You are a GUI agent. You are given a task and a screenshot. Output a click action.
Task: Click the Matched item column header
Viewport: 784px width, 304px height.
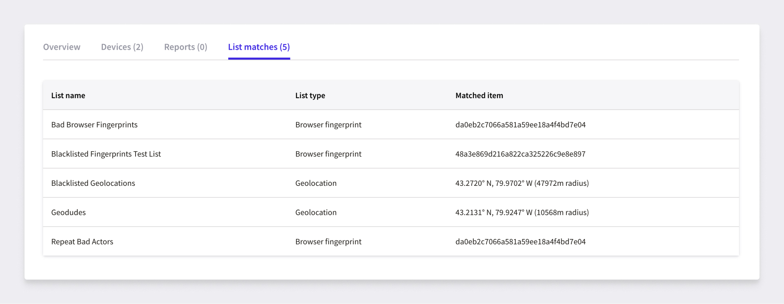tap(479, 95)
